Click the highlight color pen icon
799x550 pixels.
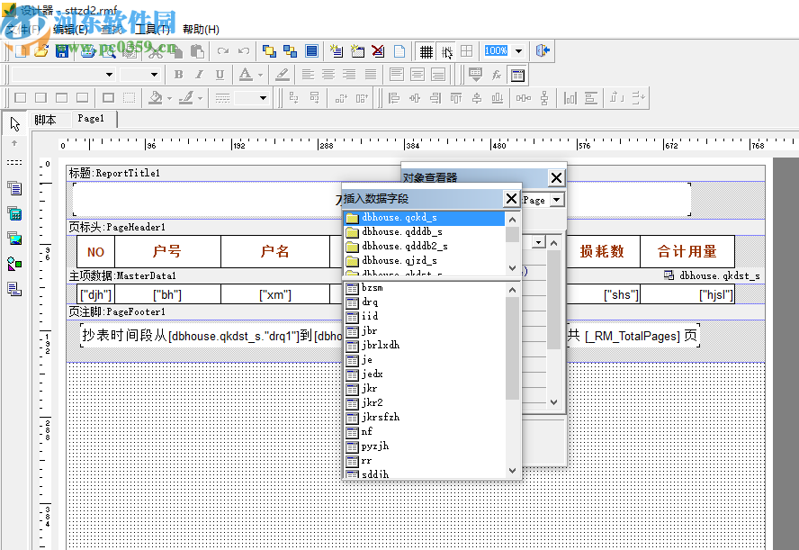(x=283, y=75)
